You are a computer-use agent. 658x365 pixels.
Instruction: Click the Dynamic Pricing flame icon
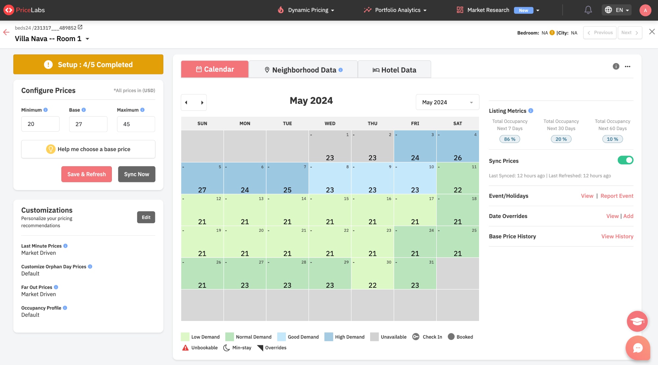coord(280,10)
